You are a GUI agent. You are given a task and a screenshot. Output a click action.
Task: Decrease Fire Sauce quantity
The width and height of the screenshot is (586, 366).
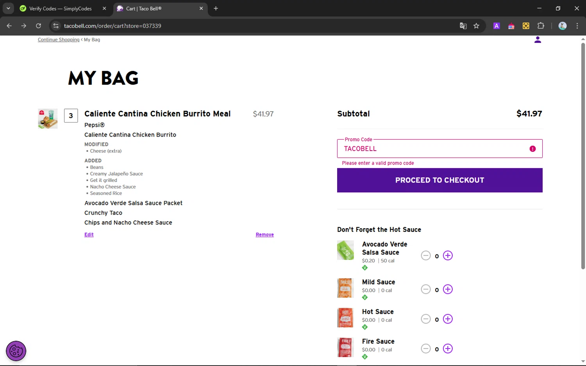click(425, 348)
